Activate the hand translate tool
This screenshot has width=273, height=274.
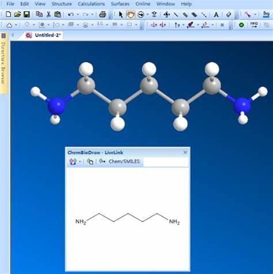coord(130,14)
